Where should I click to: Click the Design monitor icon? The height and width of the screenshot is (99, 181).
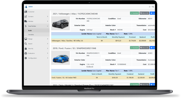coord(26,39)
